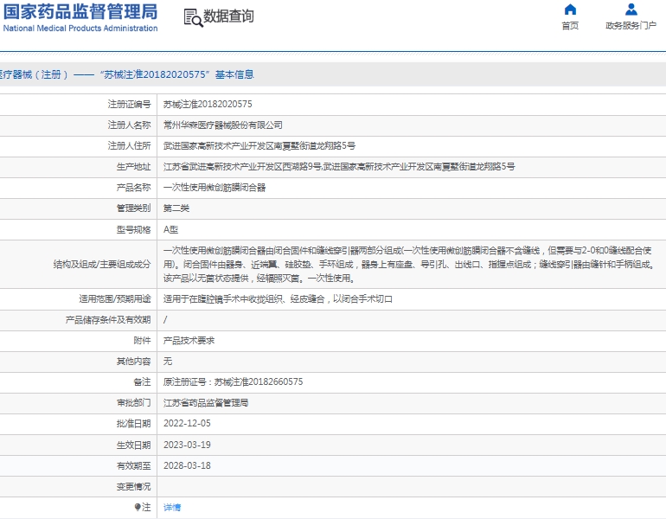This screenshot has height=519, width=666.
Task: Click intended use text 适用于在腹腔镜手术中
Action: coord(278,299)
